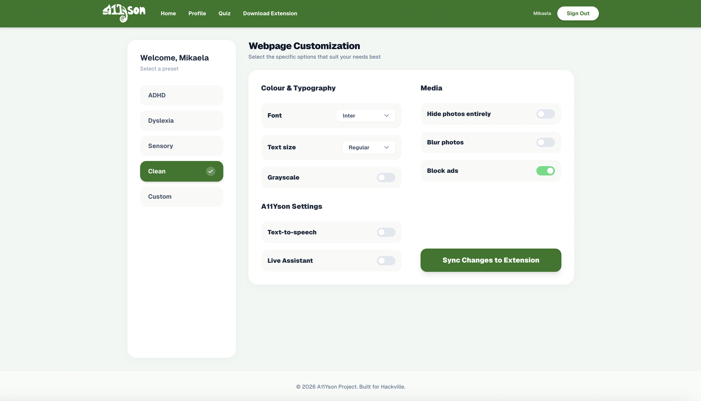Enable Hide photos entirely switch

click(545, 114)
